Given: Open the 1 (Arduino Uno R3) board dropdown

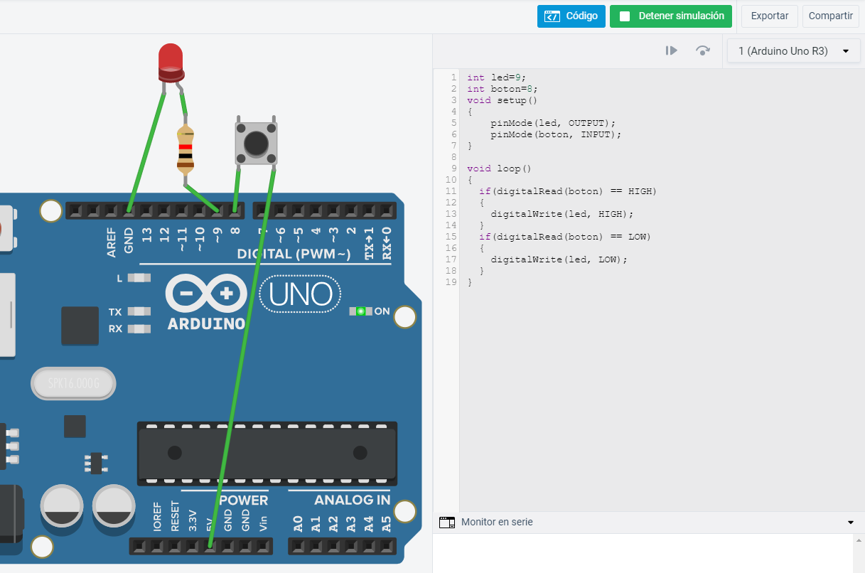Looking at the screenshot, I should tap(793, 51).
